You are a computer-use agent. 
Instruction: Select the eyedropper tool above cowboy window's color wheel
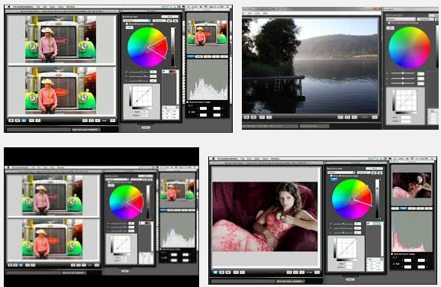coord(130,27)
